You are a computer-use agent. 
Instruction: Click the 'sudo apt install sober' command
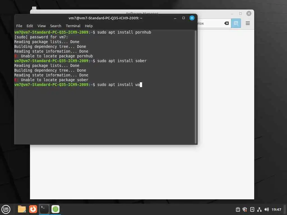[122, 61]
